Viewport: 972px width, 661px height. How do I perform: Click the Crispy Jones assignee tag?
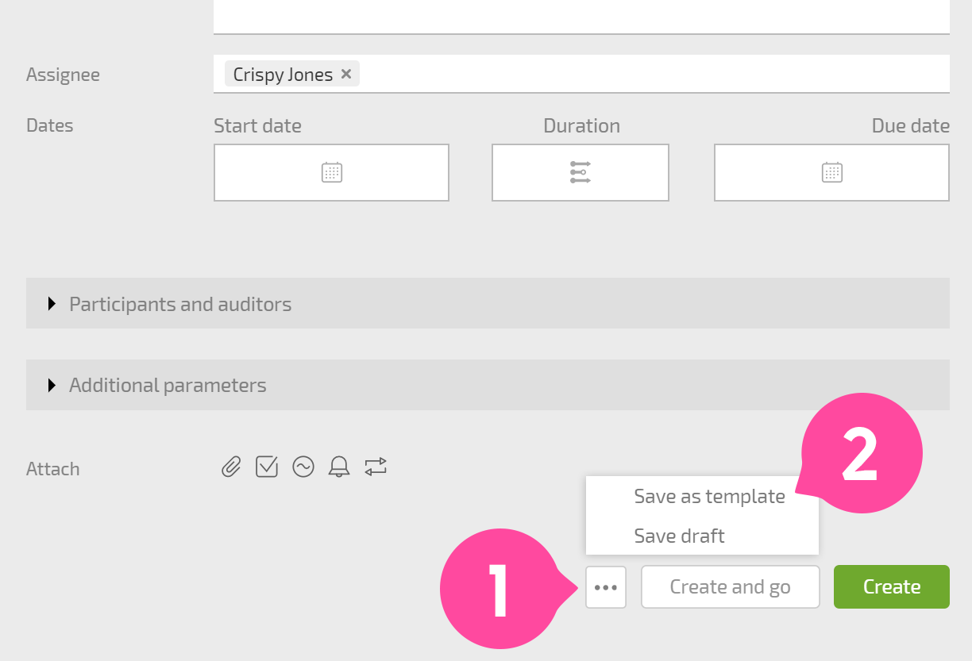(283, 74)
